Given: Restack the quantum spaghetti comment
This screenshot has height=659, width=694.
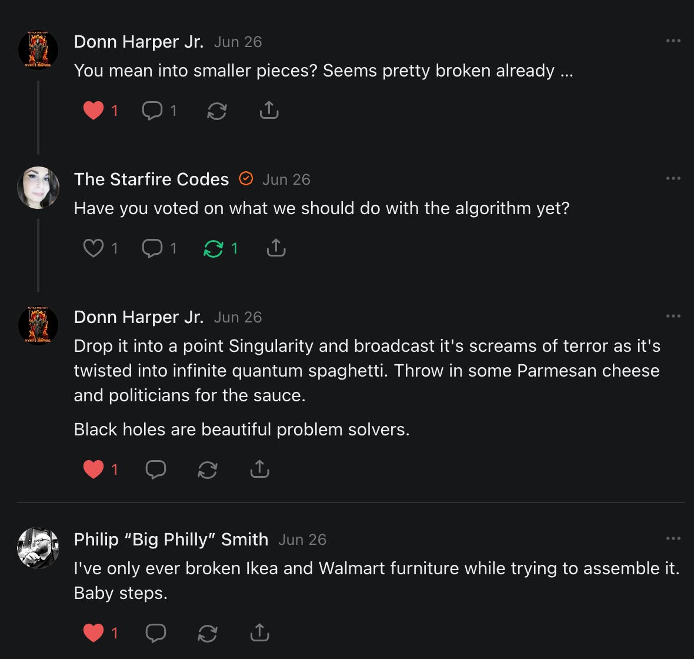Looking at the screenshot, I should point(208,469).
